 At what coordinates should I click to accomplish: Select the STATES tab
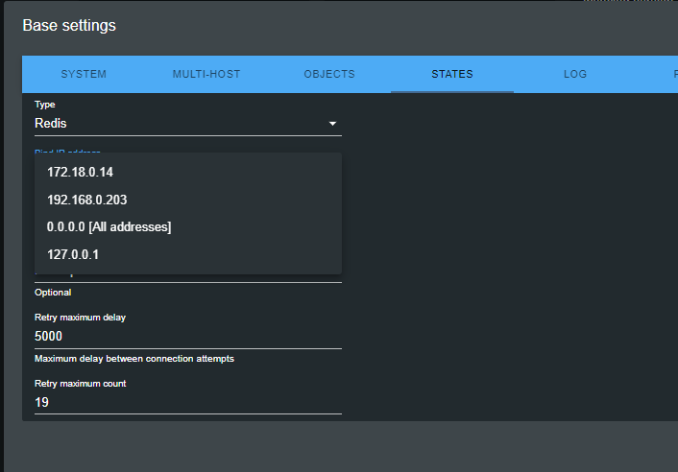pyautogui.click(x=452, y=74)
